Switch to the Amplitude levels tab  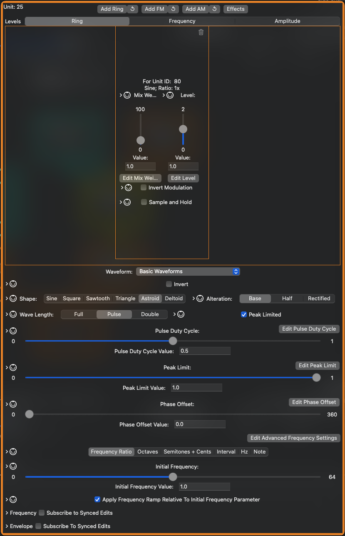(x=287, y=21)
